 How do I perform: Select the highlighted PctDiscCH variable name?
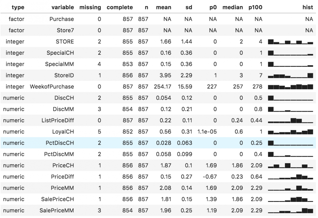pyautogui.click(x=59, y=143)
